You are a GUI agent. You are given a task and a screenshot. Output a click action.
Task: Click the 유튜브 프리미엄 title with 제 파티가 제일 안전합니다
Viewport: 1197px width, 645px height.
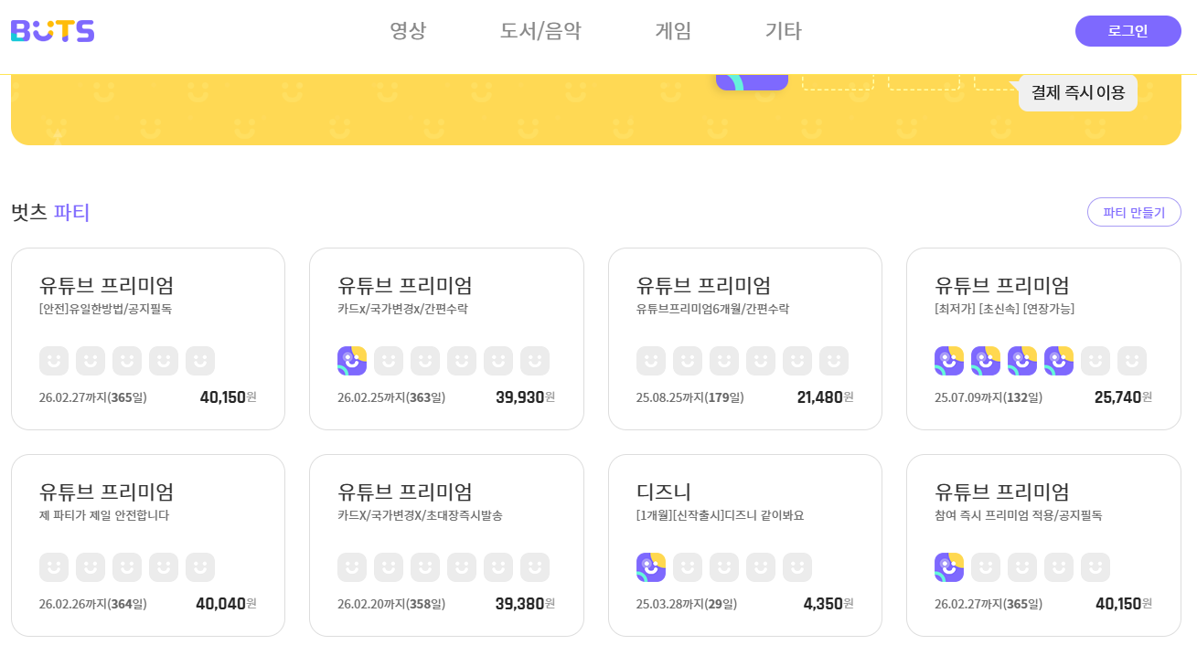point(106,492)
